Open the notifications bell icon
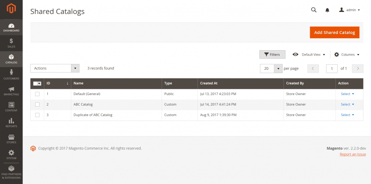Screen dimensions: 371x184 click(x=328, y=10)
